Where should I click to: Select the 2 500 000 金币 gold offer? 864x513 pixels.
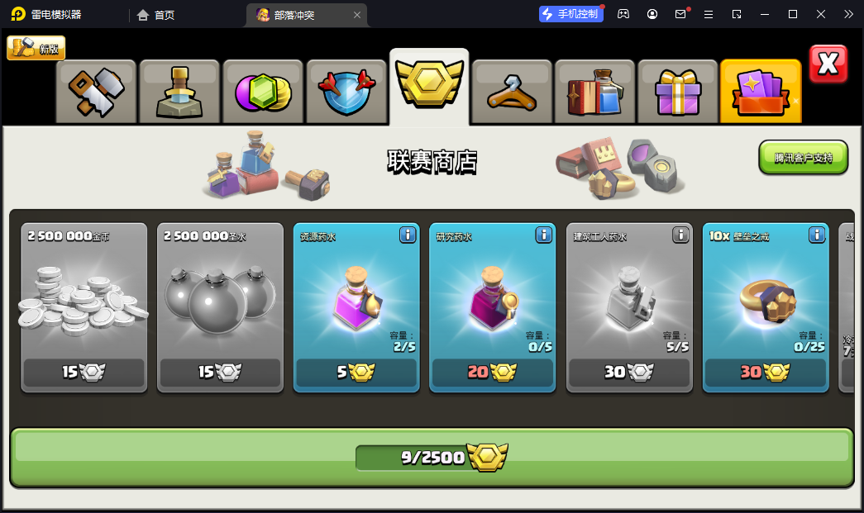coord(84,307)
